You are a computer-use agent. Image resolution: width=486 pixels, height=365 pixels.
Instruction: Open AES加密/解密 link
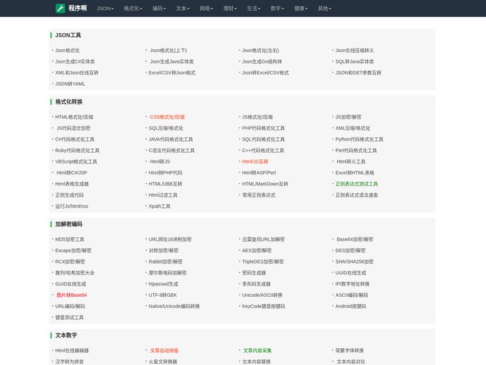[x=256, y=251]
